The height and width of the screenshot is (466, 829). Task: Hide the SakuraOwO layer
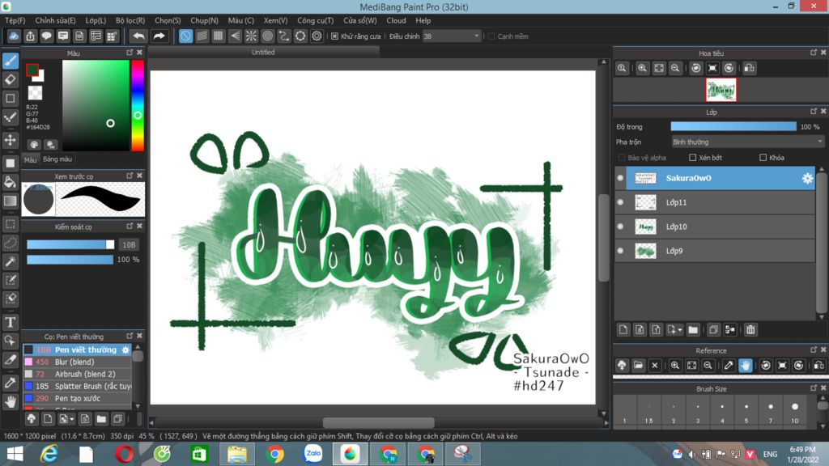point(621,178)
